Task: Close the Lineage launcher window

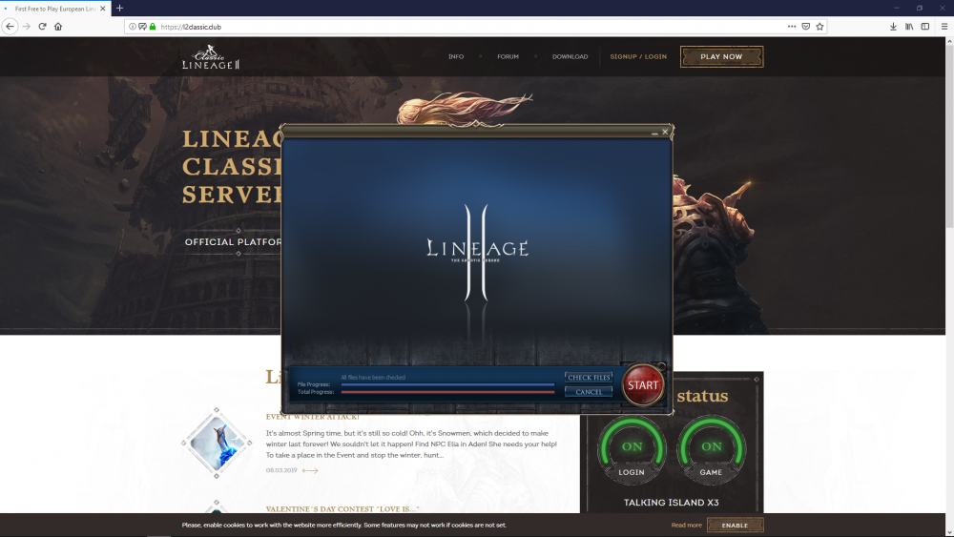Action: point(665,132)
